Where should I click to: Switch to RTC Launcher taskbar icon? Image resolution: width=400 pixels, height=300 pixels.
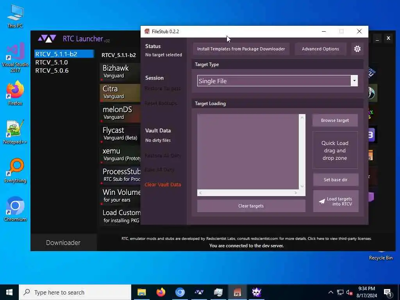[199, 292]
